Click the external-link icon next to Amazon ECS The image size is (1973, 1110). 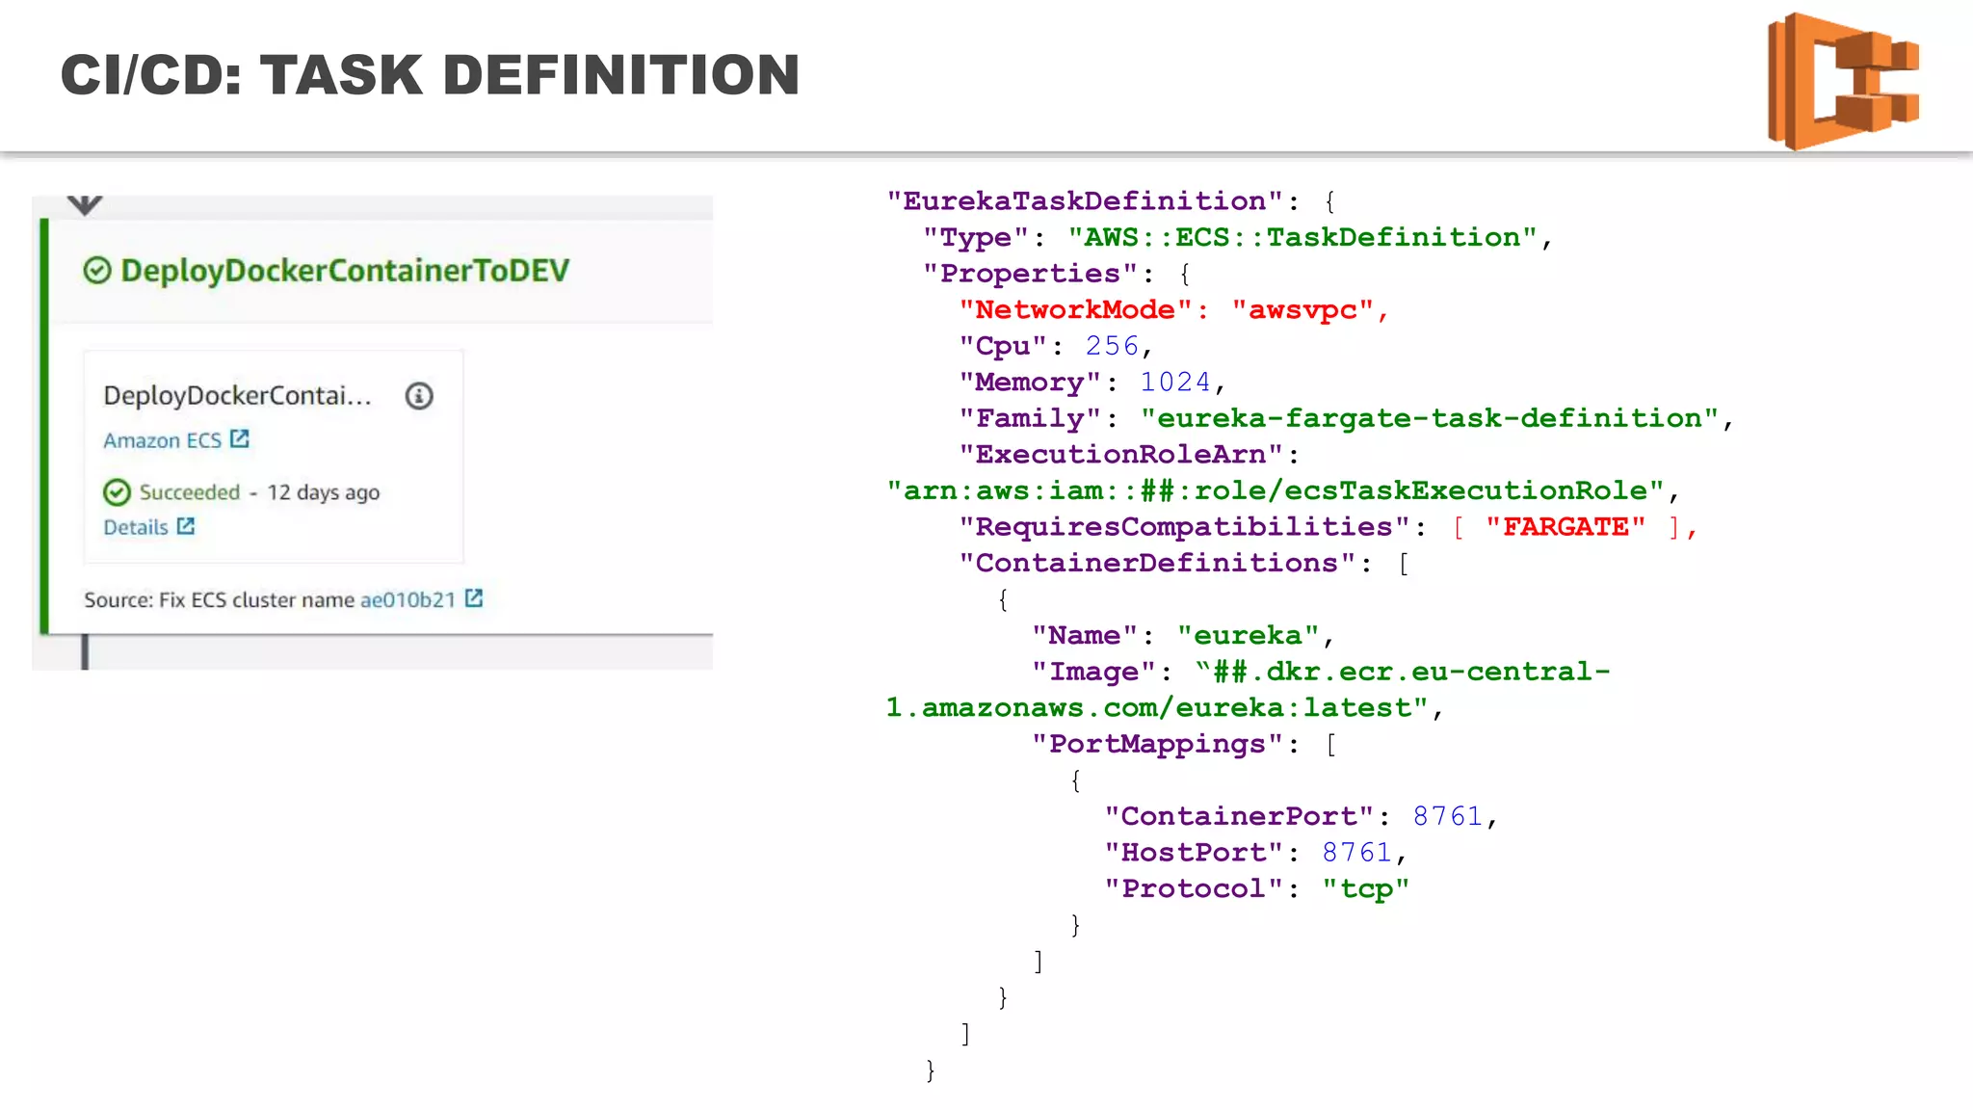[x=240, y=439]
